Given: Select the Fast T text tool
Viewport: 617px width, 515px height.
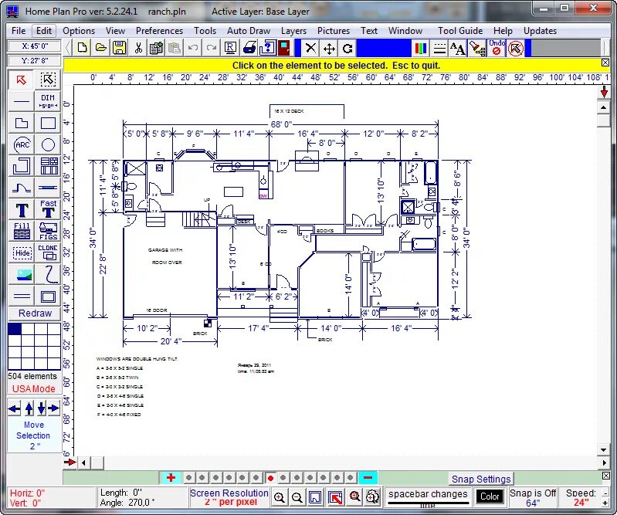Looking at the screenshot, I should [48, 210].
